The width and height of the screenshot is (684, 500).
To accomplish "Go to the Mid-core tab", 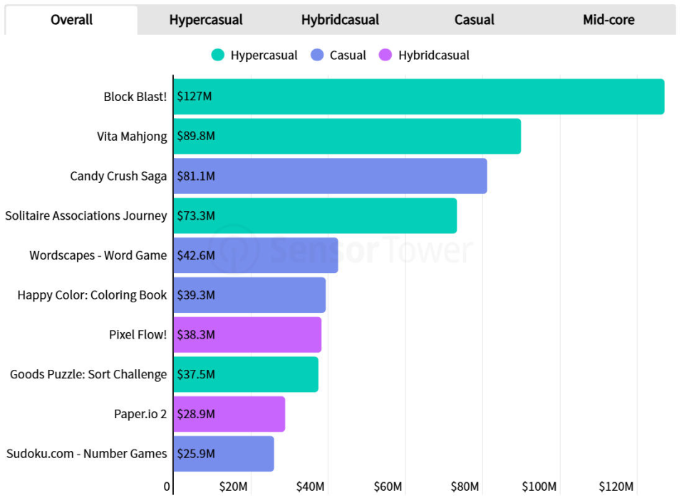I will (608, 20).
